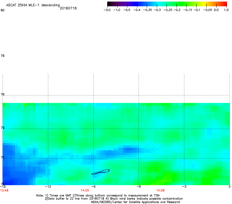The width and height of the screenshot is (232, 204).
Task: Click the -0.5 color scale label
Action: point(127,10)
